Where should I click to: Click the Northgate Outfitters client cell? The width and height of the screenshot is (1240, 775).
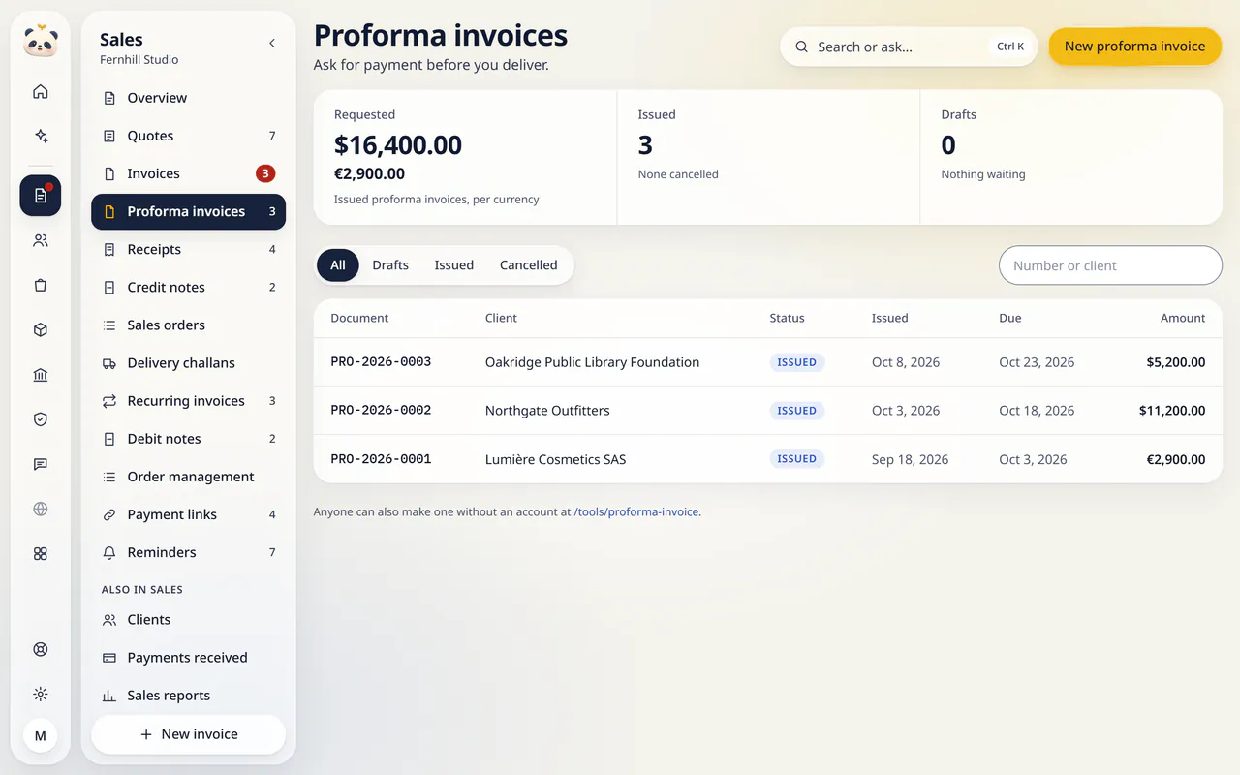(547, 411)
